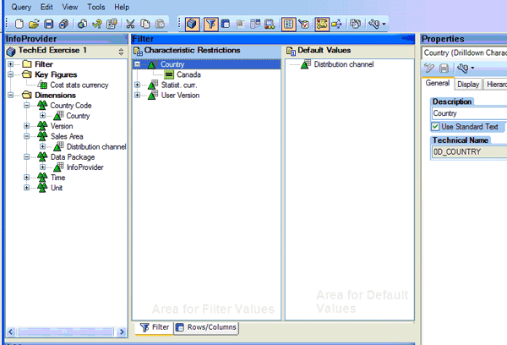Click the save icon in Properties pane
The width and height of the screenshot is (507, 345).
(x=444, y=68)
